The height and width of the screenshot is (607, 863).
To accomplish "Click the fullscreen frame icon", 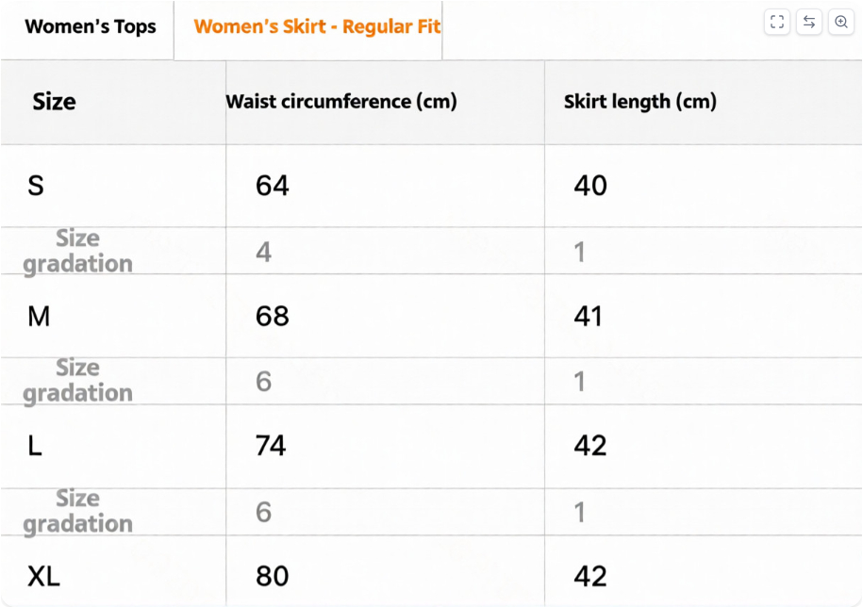I will click(777, 23).
